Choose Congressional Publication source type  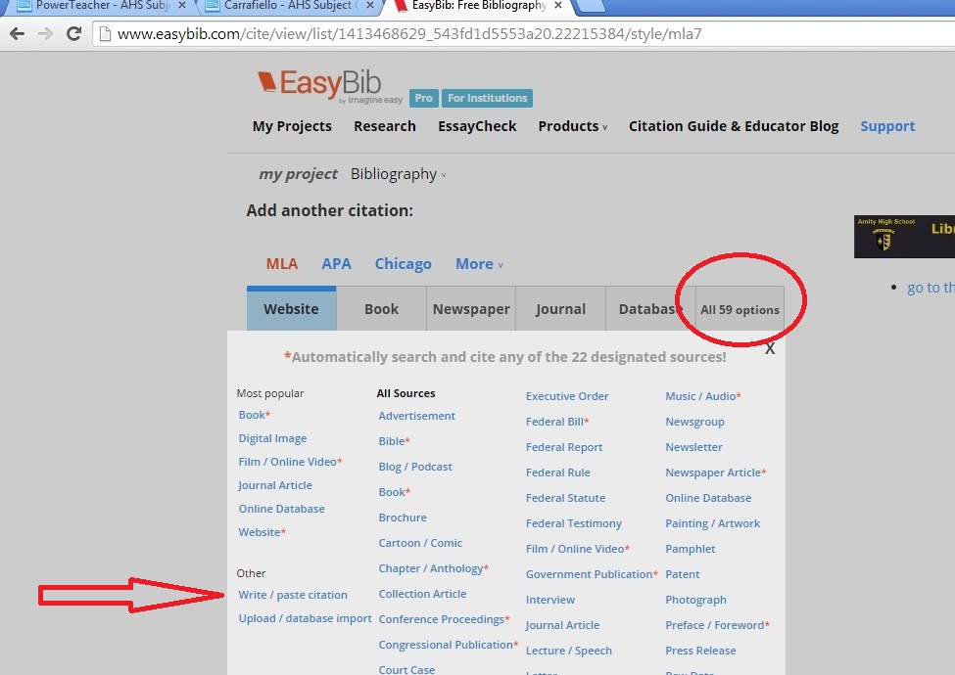click(x=449, y=646)
